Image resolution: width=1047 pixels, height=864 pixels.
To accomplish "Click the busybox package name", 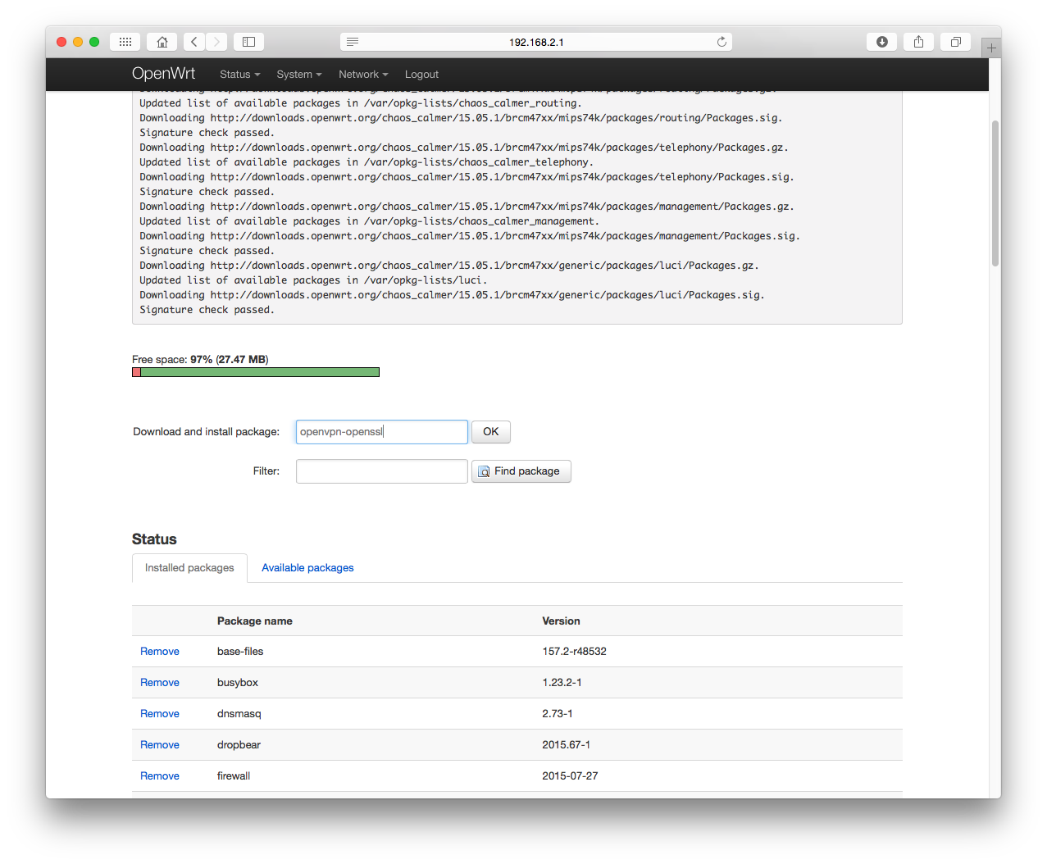I will coord(238,683).
